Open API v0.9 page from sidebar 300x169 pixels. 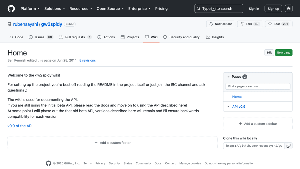239,107
